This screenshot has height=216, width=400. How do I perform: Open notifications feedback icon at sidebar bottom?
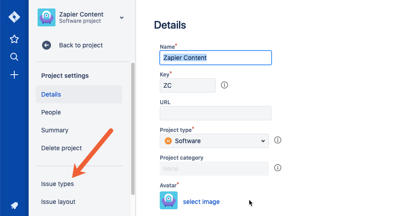coord(14,206)
